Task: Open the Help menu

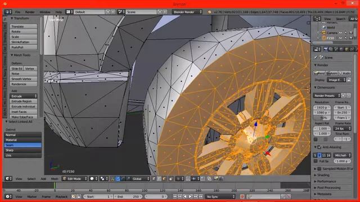Action: click(58, 12)
